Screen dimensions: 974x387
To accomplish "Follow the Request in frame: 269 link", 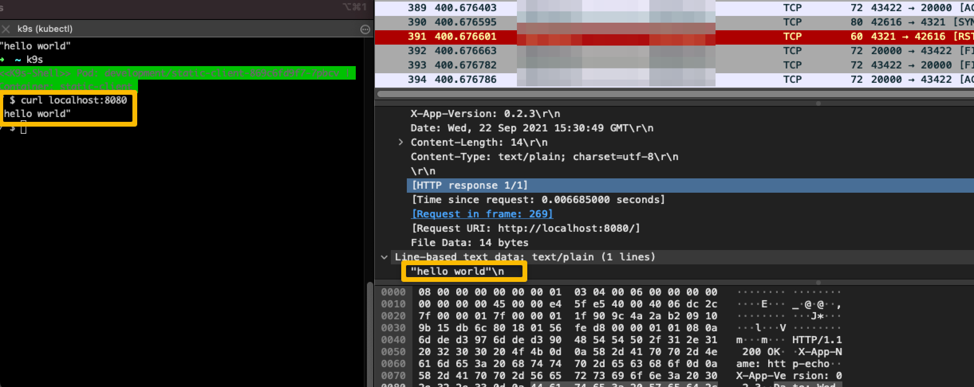I will coord(482,214).
